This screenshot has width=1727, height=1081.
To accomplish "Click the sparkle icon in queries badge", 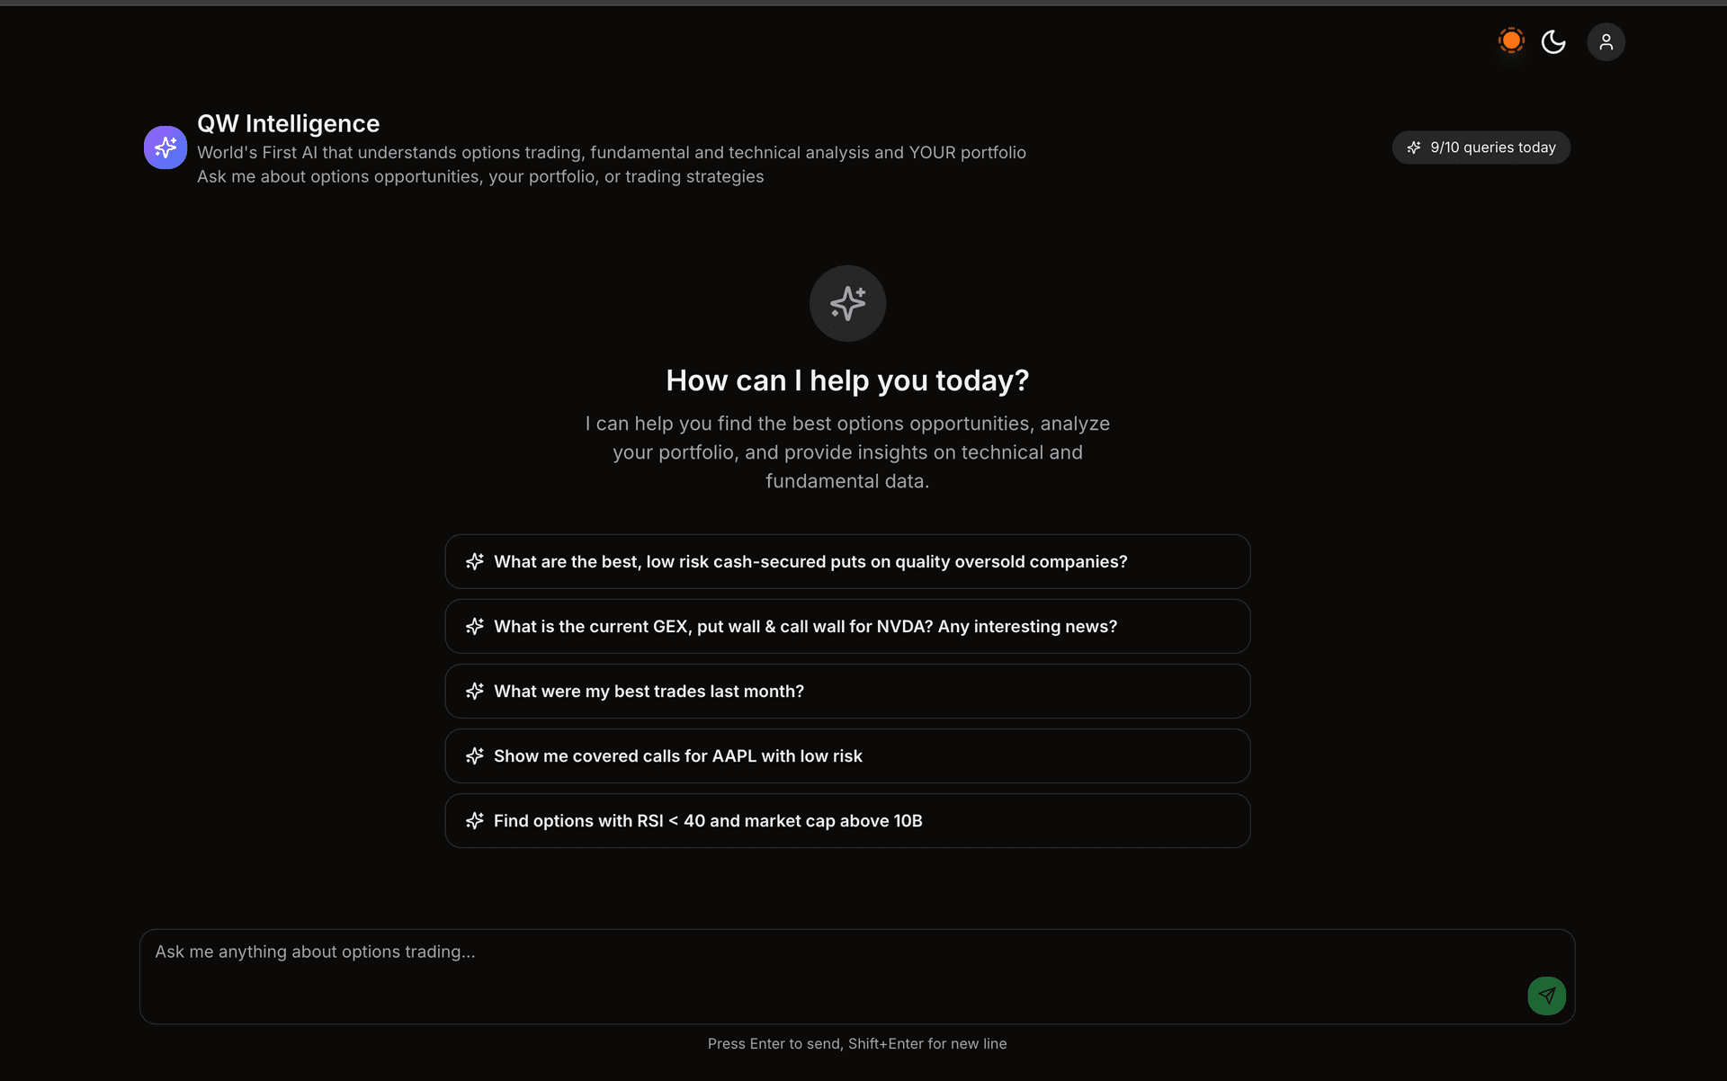I will pos(1413,147).
